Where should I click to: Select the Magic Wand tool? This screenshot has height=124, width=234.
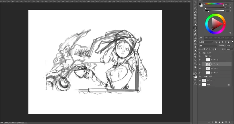[x=195, y=12]
